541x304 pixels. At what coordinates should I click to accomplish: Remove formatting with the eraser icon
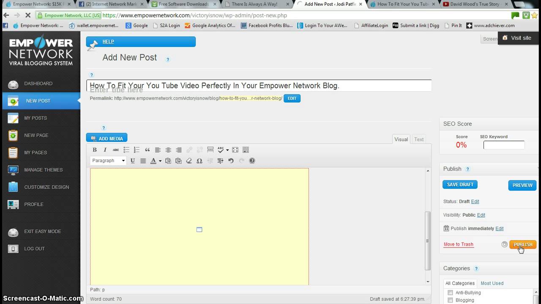click(x=189, y=160)
